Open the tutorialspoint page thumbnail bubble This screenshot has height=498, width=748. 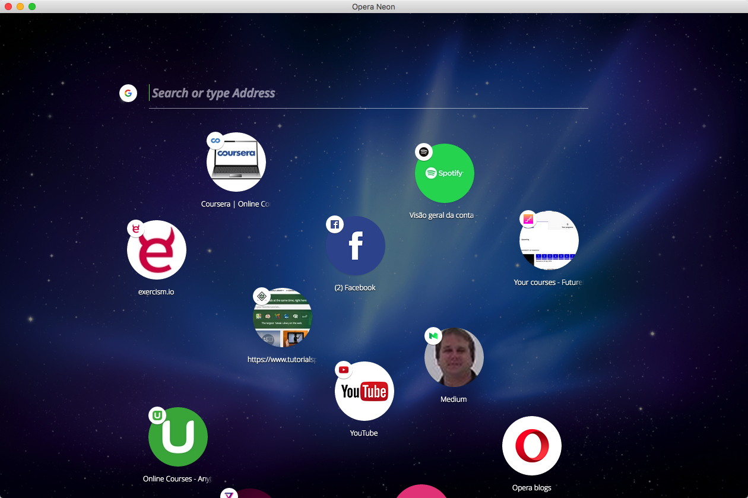coord(283,318)
